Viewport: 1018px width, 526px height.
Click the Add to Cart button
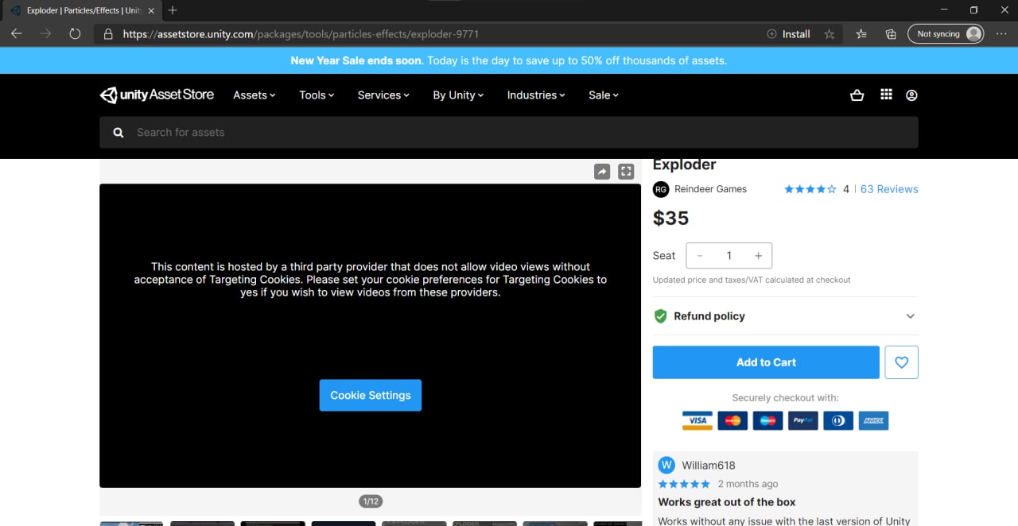point(766,362)
